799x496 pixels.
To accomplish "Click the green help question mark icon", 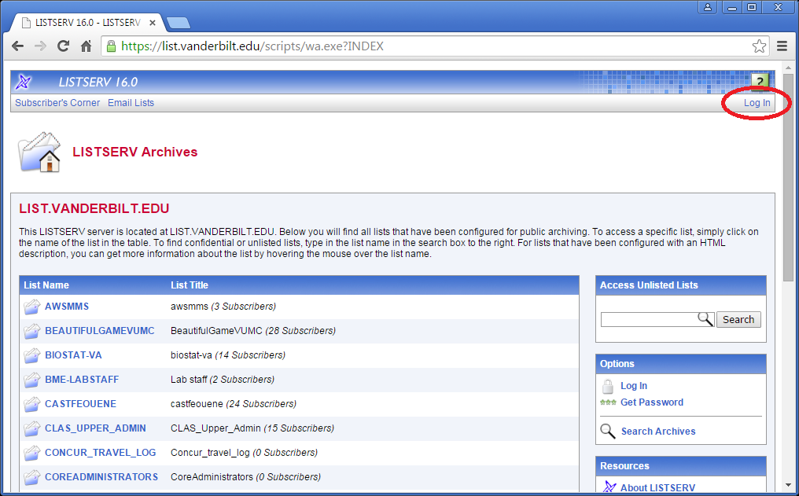I will 760,82.
